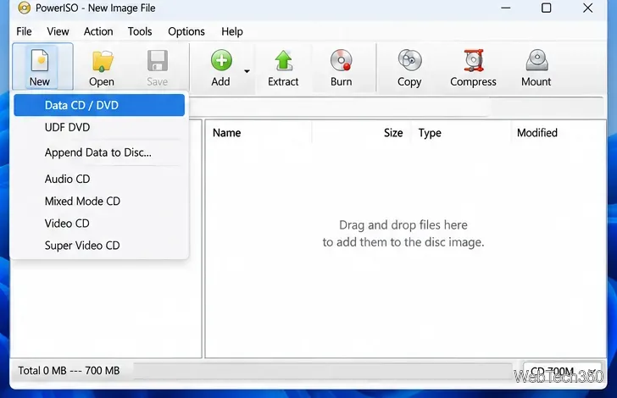This screenshot has height=398, width=617.
Task: Click the New toolbar icon
Action: point(40,61)
